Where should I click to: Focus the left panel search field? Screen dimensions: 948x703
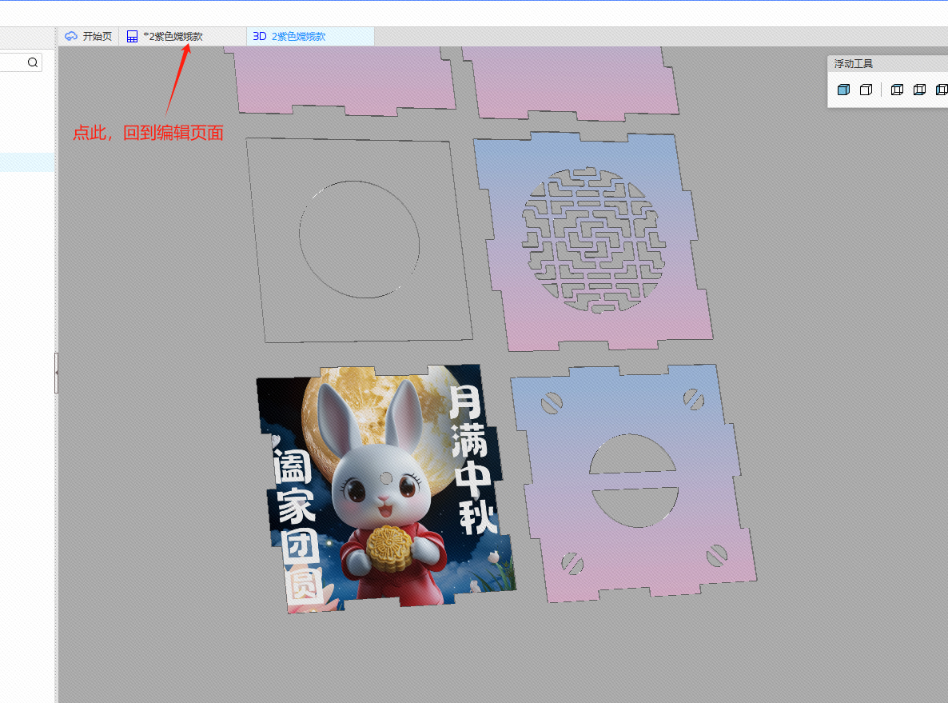point(12,62)
